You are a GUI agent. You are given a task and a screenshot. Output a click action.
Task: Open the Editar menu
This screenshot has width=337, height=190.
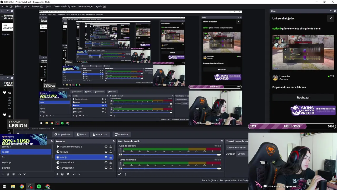(x=18, y=6)
